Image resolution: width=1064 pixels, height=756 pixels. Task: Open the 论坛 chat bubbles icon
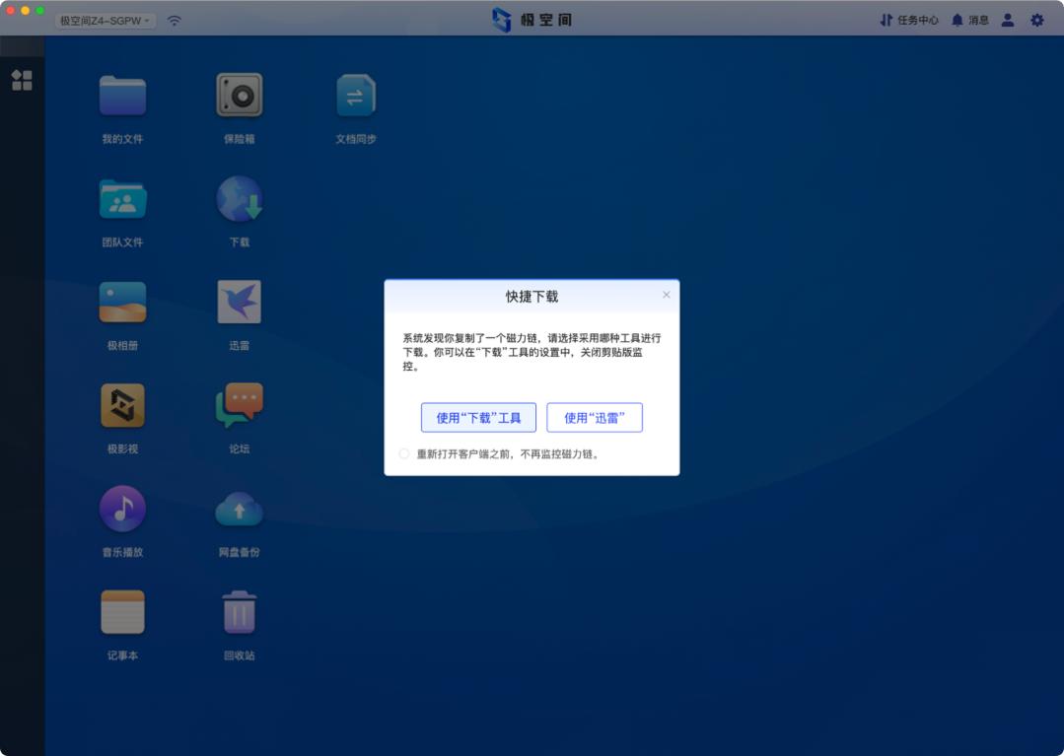(239, 405)
